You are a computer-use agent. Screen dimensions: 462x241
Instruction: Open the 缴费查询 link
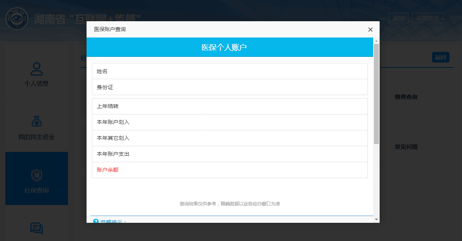pyautogui.click(x=406, y=97)
